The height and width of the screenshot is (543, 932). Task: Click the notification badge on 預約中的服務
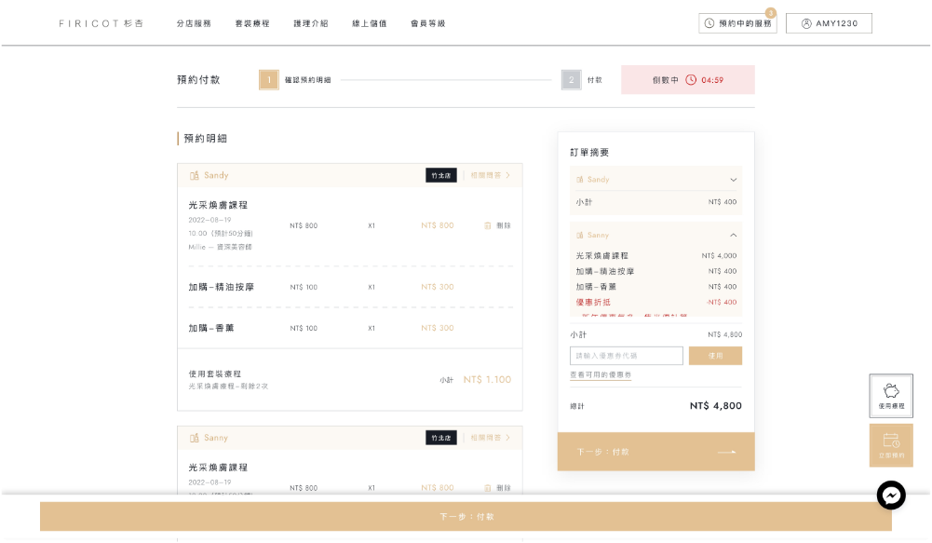[x=770, y=12]
